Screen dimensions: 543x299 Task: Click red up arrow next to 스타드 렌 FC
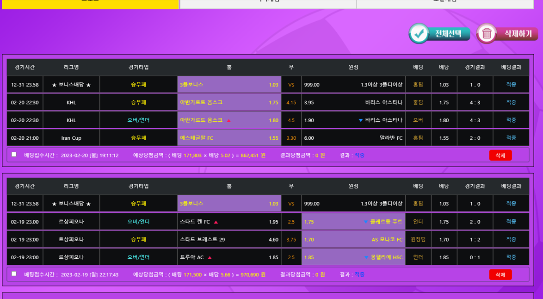(x=216, y=222)
